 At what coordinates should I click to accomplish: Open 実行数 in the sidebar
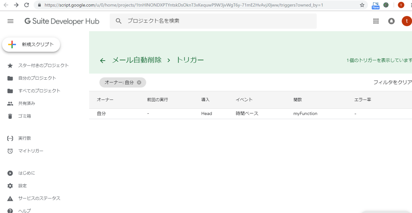point(25,138)
